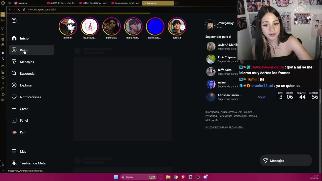Click the taskbar Buscar search box

(138, 177)
